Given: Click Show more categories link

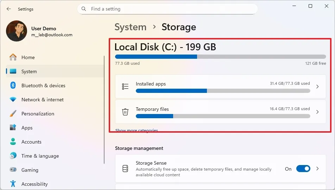Looking at the screenshot, I should click(137, 131).
